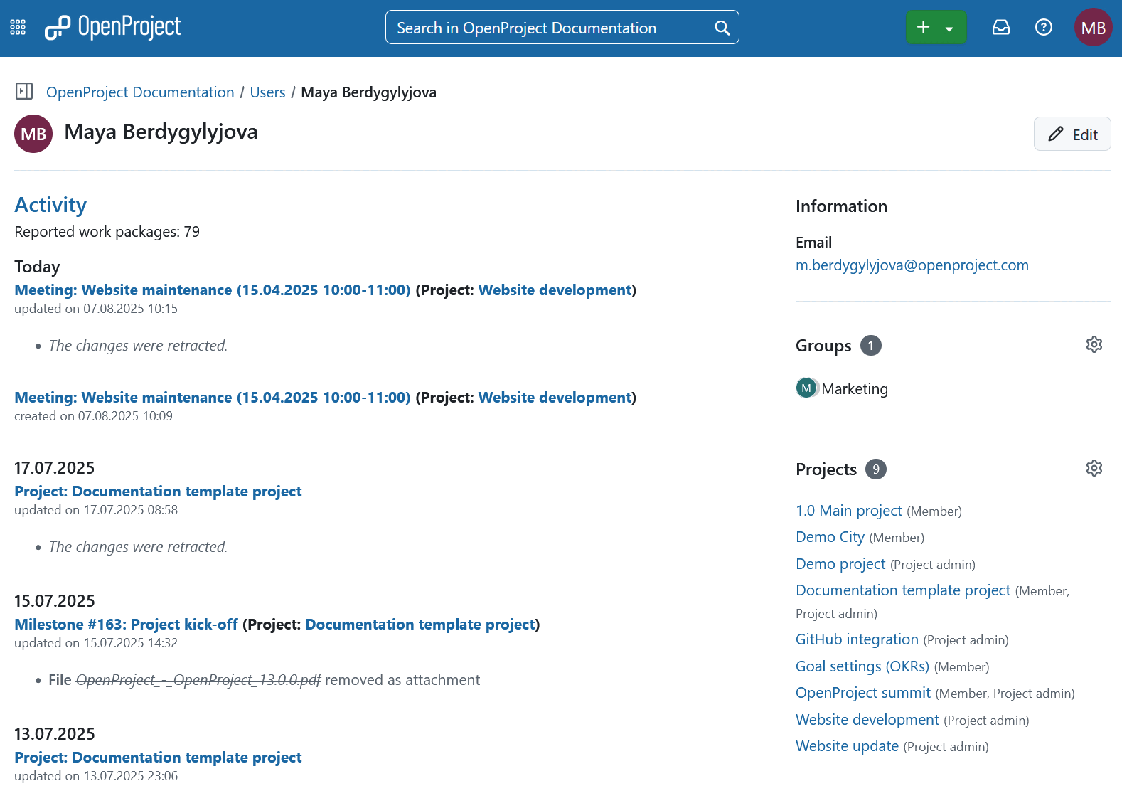
Task: Toggle the sidebar panel icon
Action: [24, 92]
